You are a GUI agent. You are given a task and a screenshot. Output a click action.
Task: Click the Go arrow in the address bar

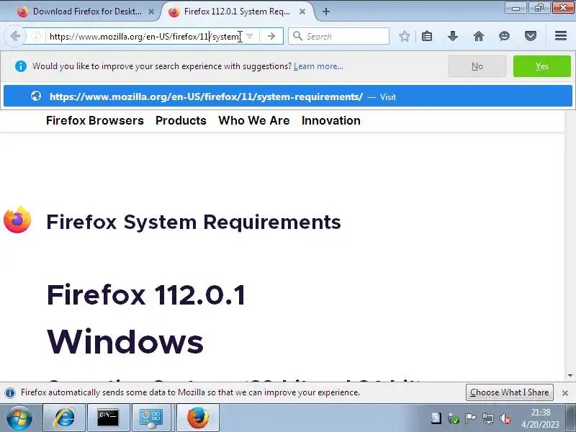(271, 36)
